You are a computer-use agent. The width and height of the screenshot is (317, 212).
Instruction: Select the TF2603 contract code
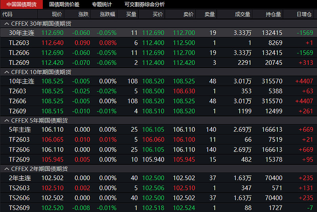point(19,140)
